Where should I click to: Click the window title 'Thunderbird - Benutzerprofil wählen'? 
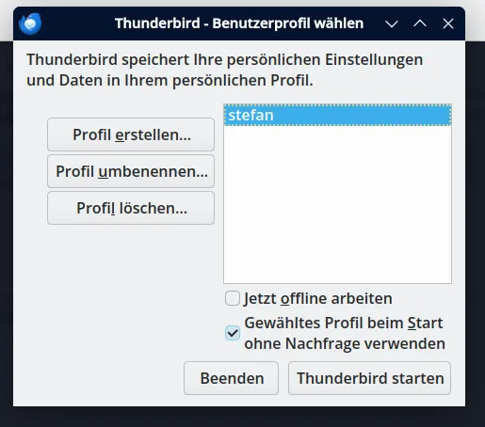click(239, 24)
